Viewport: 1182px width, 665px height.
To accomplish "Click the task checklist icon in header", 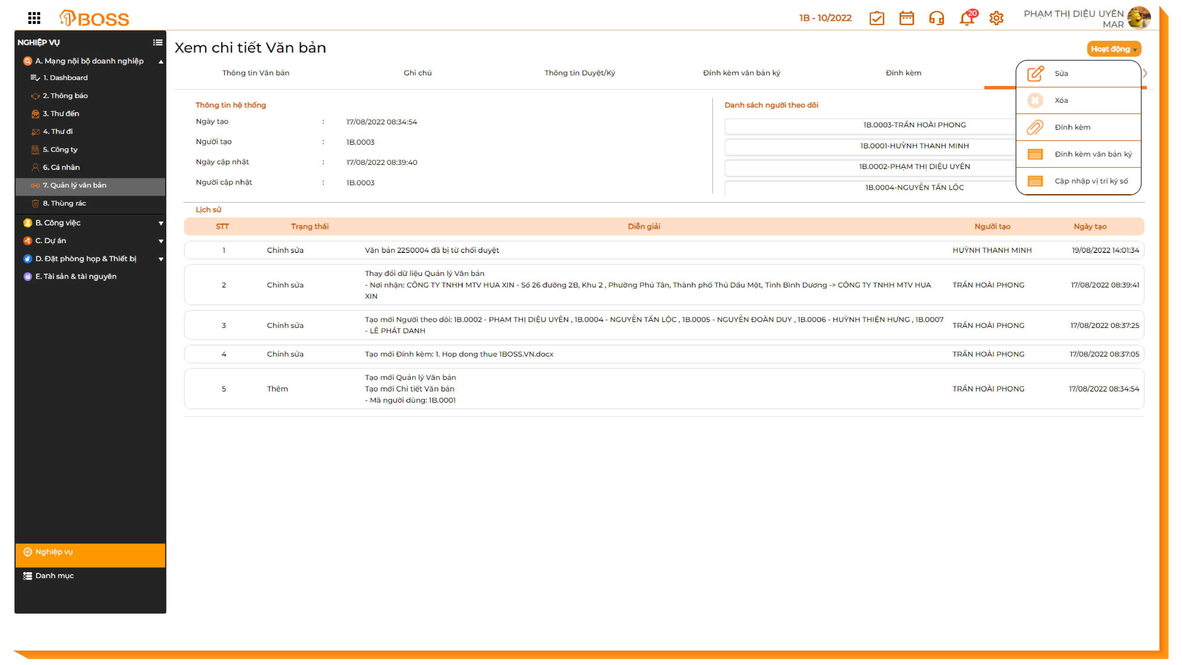I will [x=877, y=18].
